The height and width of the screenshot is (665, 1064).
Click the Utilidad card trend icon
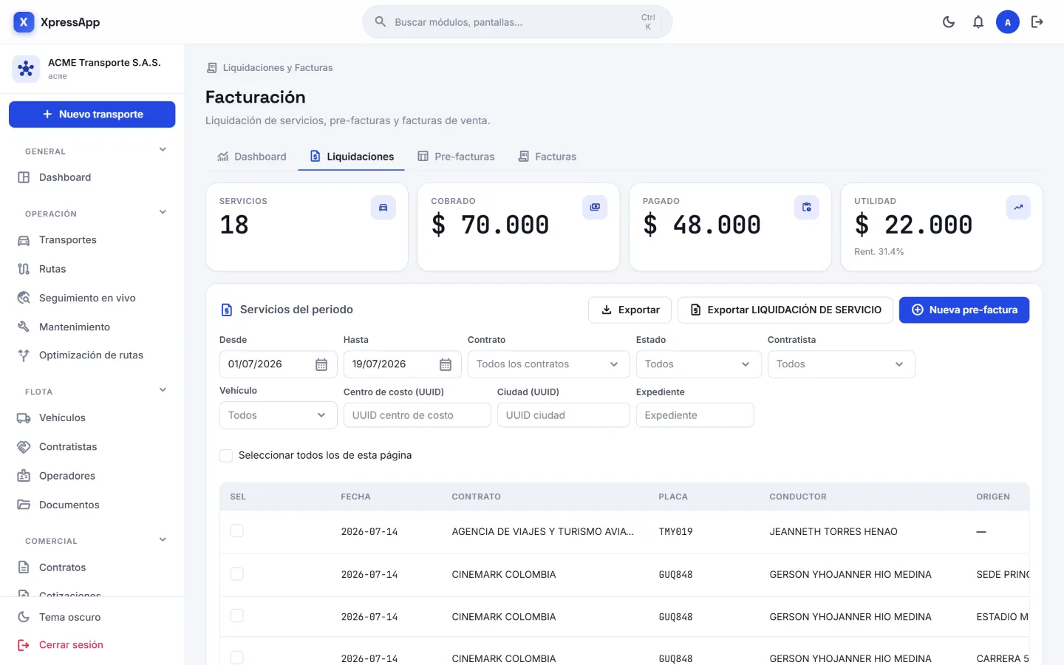tap(1018, 208)
